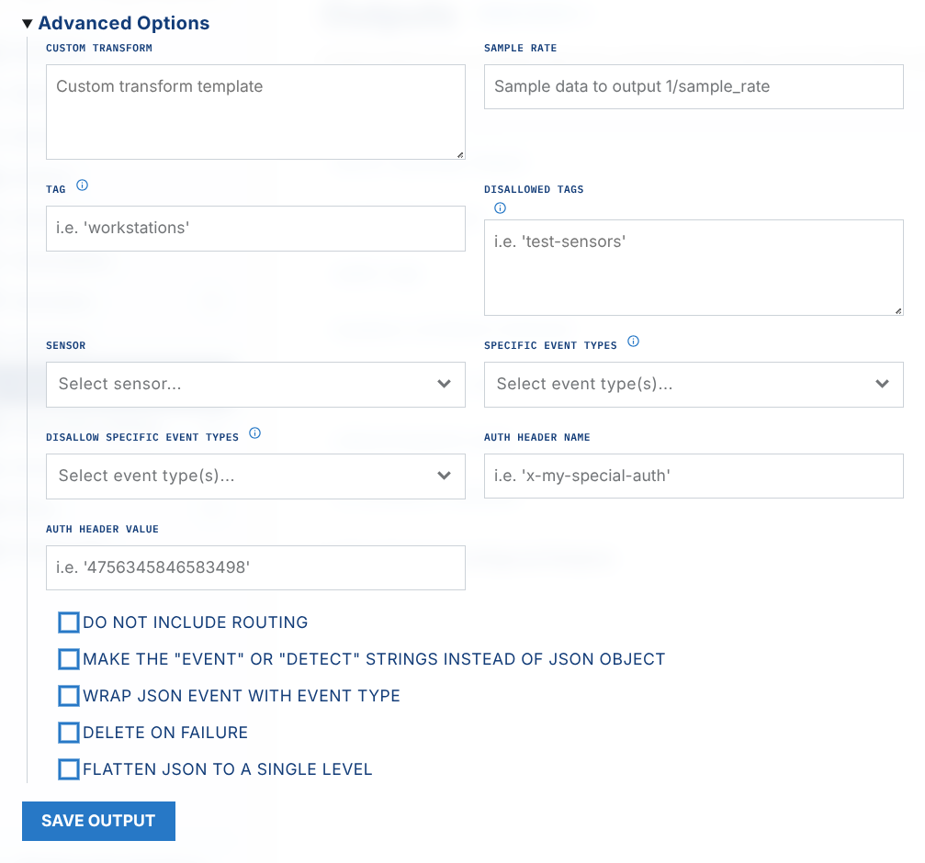
Task: Click info icon beside Disallow Specific Event Types
Action: (x=255, y=433)
